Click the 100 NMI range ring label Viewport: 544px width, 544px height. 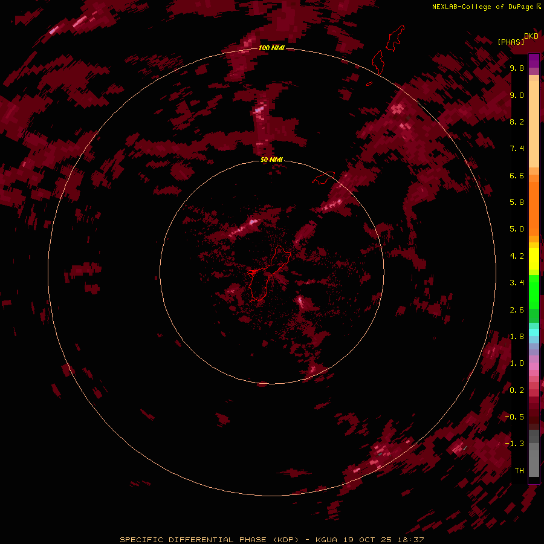(271, 48)
